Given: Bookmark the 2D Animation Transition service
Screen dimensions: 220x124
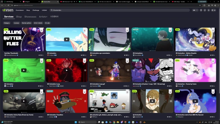Looking at the screenshot, I should pyautogui.click(x=84, y=92).
